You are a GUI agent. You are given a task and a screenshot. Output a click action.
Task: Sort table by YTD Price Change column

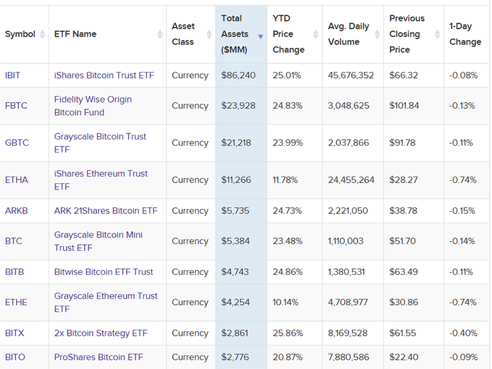[288, 34]
